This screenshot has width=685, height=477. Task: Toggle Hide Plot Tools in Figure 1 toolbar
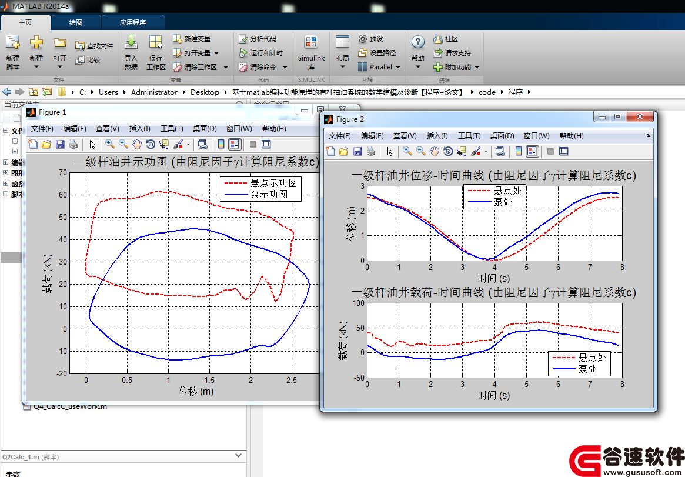click(252, 144)
